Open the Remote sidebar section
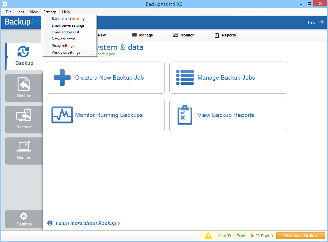The height and width of the screenshot is (242, 328). pyautogui.click(x=24, y=151)
